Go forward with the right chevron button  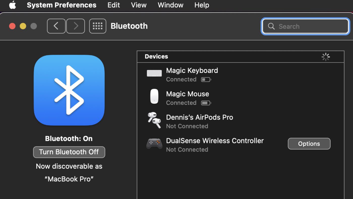pyautogui.click(x=76, y=26)
